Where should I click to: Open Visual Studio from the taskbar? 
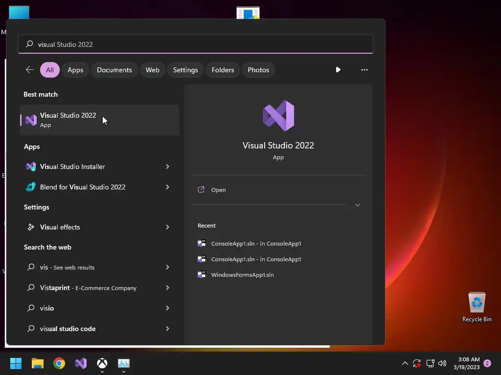click(81, 363)
